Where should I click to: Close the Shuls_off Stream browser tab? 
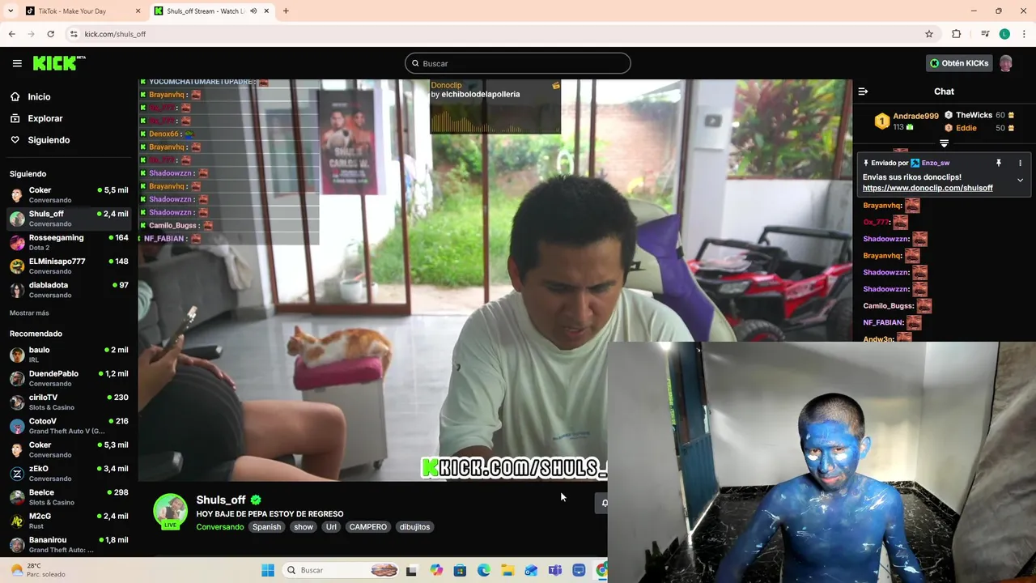pyautogui.click(x=266, y=11)
